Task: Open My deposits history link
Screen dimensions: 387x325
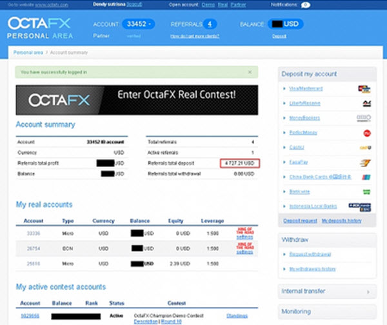Action: coord(342,221)
